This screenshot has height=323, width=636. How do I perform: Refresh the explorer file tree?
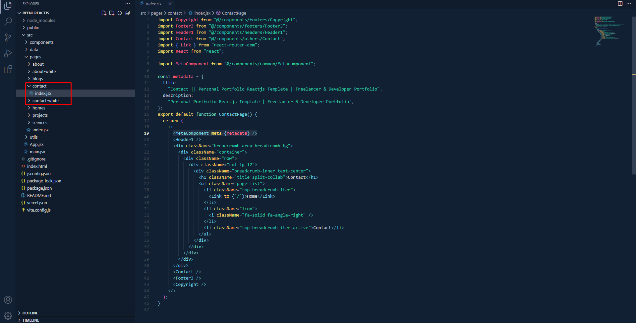120,13
